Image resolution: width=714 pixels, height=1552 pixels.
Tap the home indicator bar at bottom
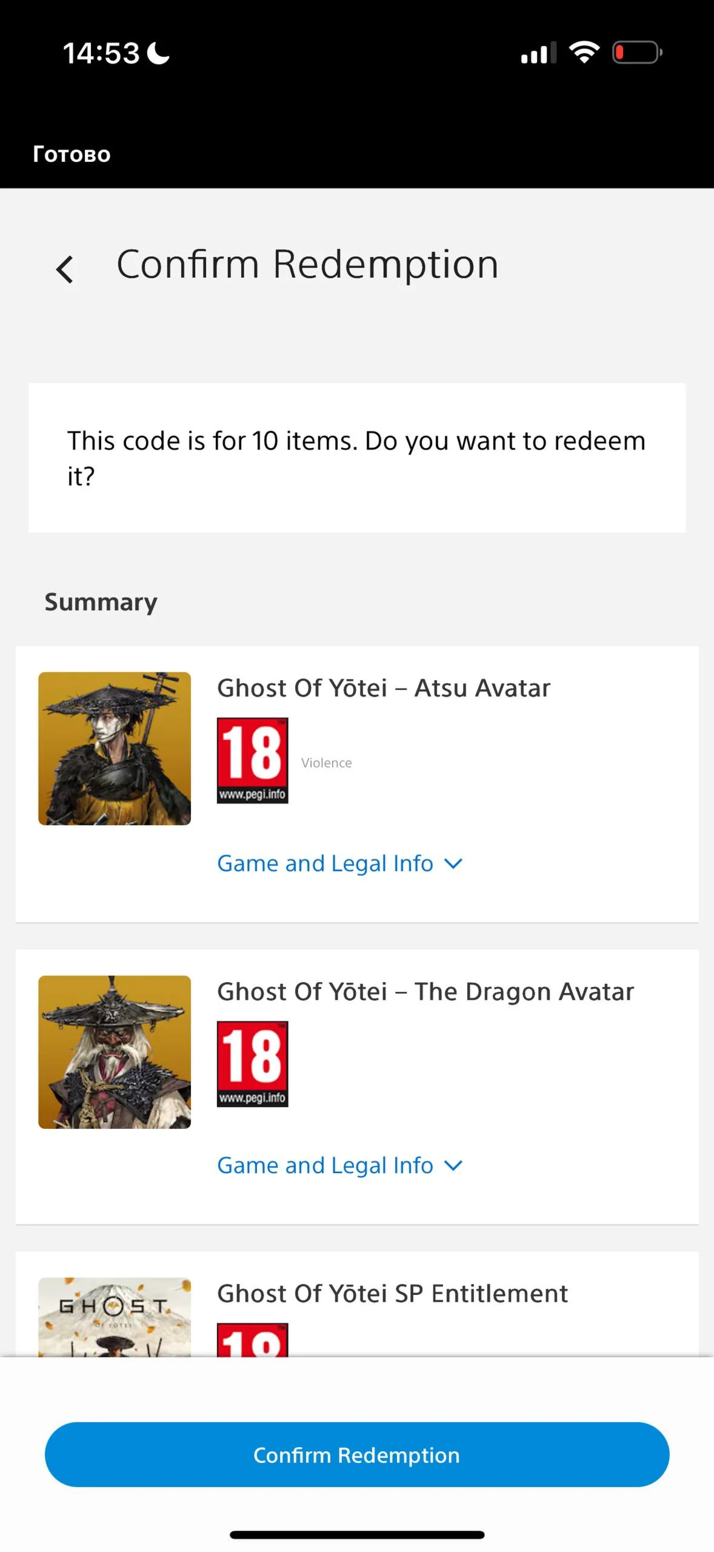[x=357, y=1535]
